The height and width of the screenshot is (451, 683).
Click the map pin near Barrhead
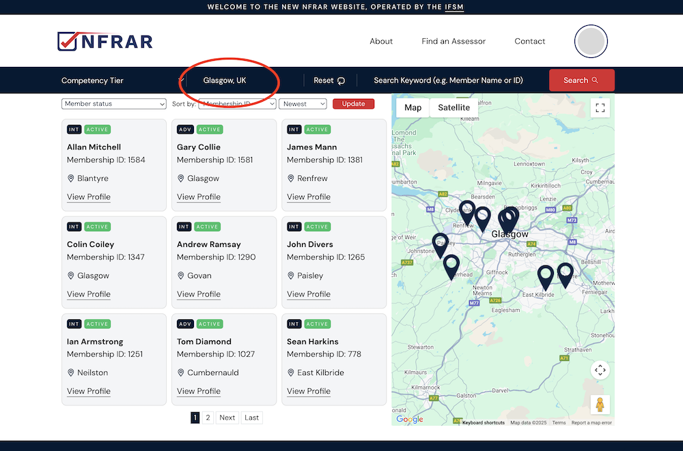click(451, 264)
